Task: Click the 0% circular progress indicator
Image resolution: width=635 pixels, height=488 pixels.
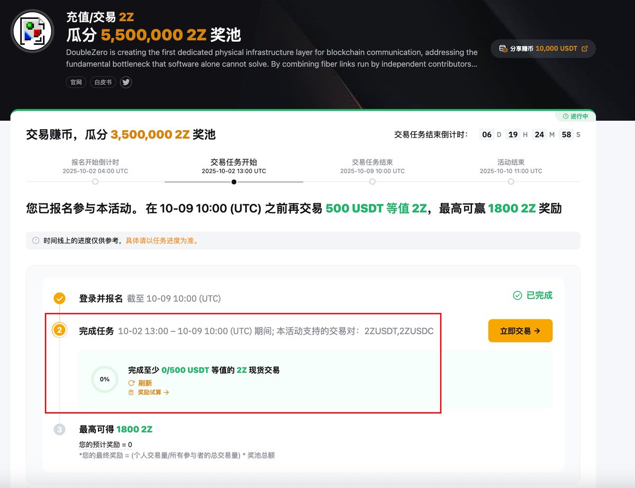Action: tap(105, 379)
